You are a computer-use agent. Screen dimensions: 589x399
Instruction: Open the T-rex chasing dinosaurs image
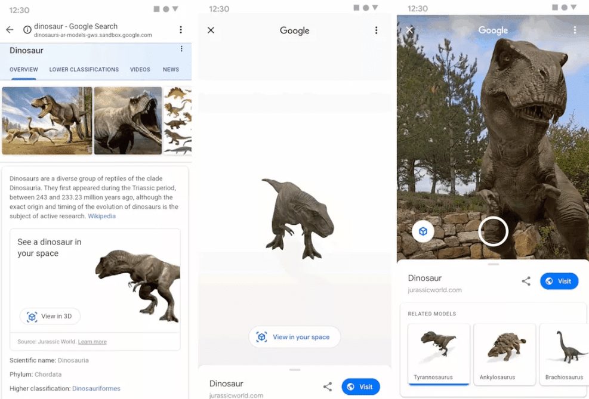click(47, 120)
